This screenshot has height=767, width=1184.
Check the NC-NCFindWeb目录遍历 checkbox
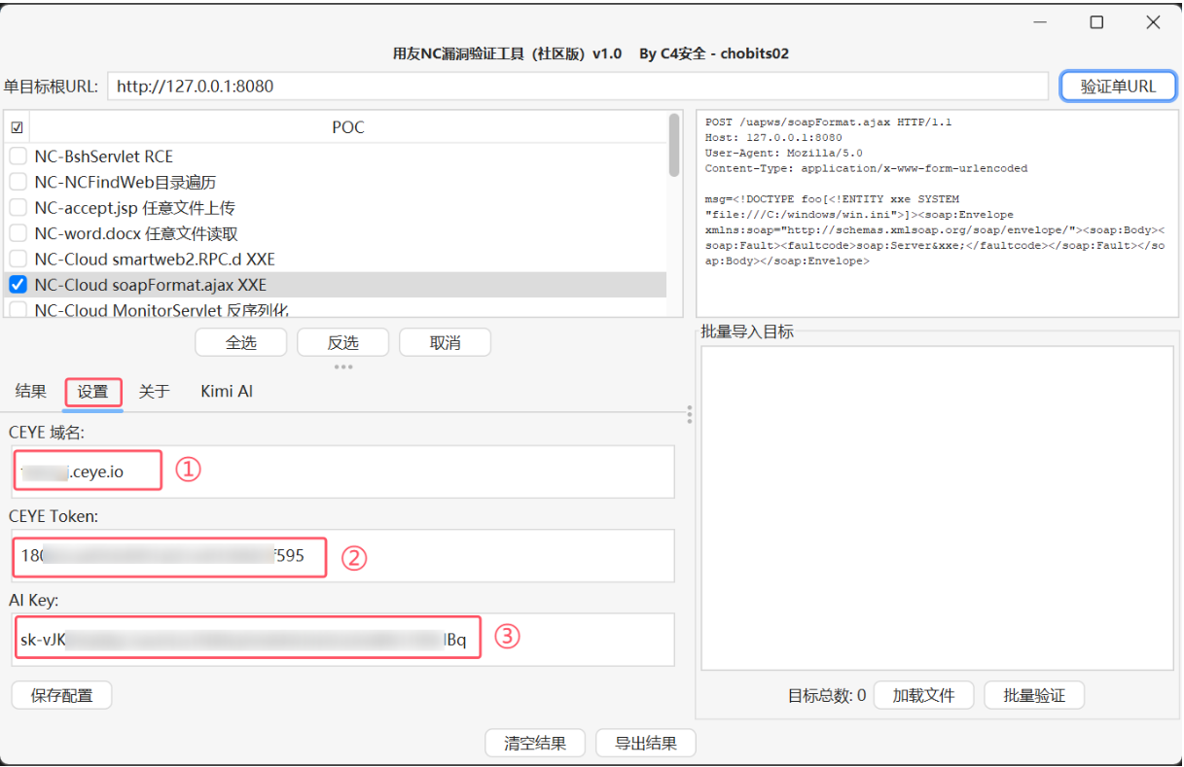tap(18, 182)
